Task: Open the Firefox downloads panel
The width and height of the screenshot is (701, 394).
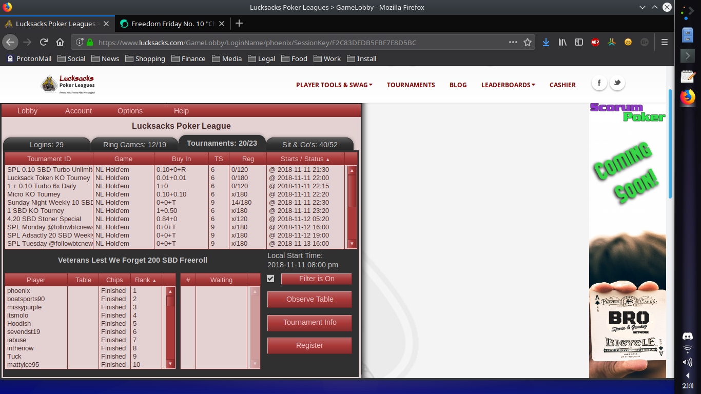Action: pyautogui.click(x=546, y=42)
